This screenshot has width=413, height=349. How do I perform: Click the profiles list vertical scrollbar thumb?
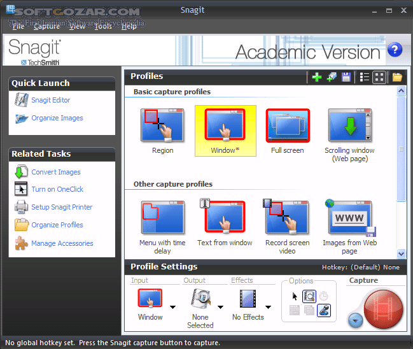pos(401,149)
